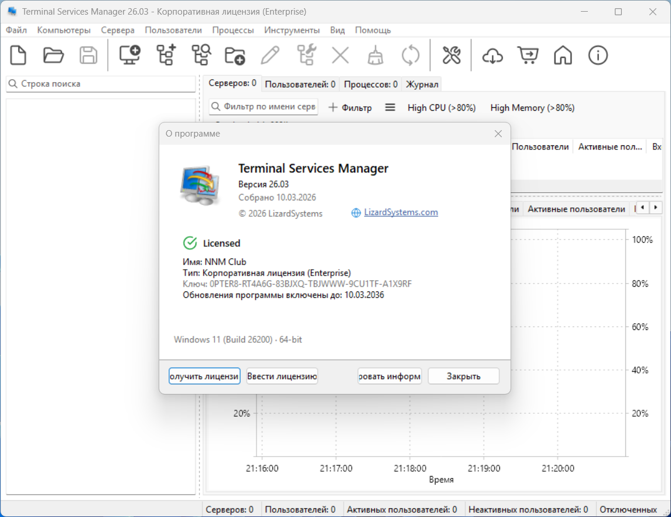Open file via folder toolbar icon

coord(53,55)
